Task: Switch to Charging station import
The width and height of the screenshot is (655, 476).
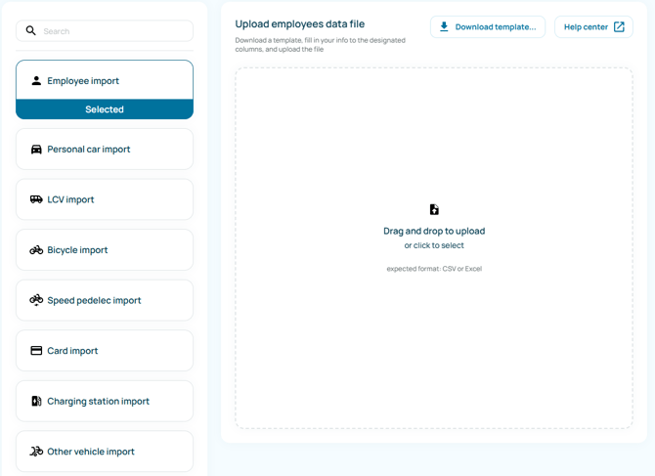Action: pos(105,401)
